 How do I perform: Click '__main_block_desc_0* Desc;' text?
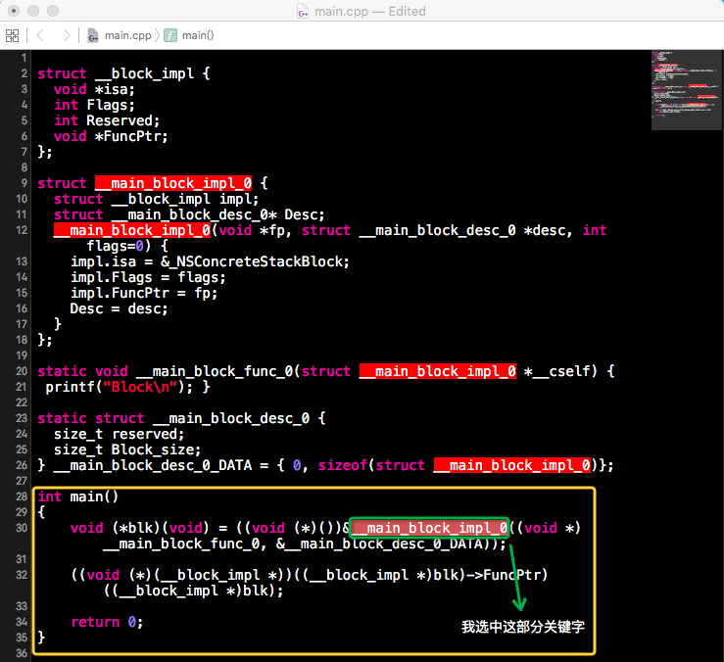(217, 215)
